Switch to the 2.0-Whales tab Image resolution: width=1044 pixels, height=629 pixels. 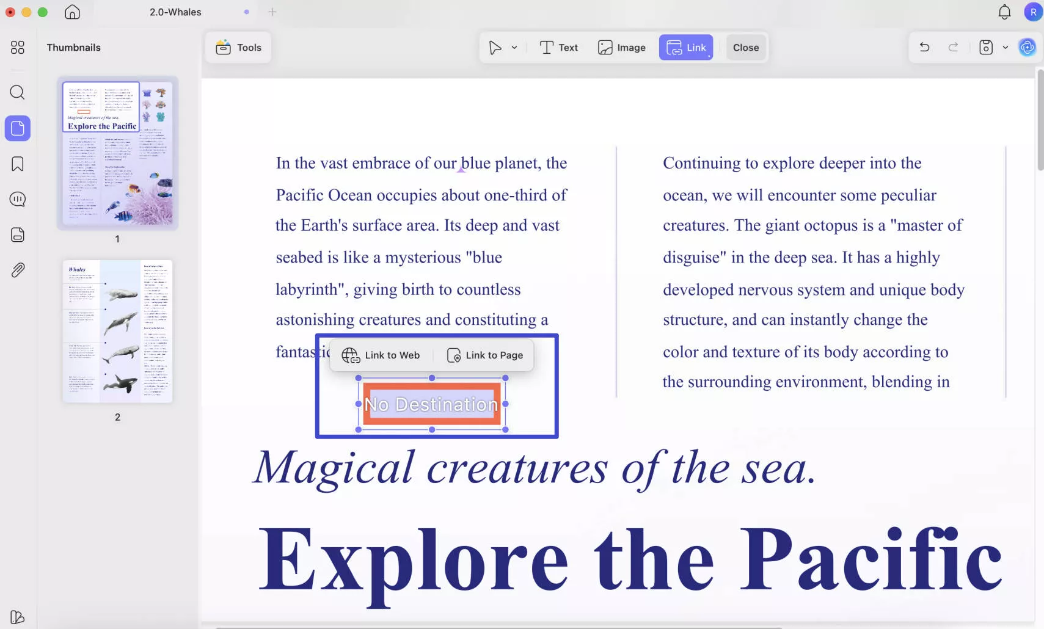pos(175,12)
